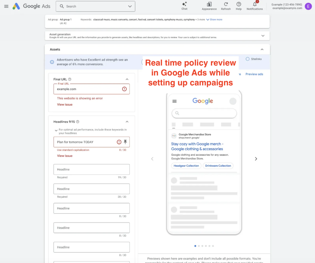This screenshot has width=315, height=263.
Task: Click View issue under Final URL
Action: pos(65,104)
